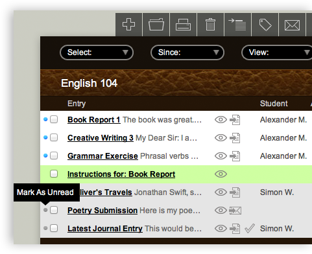Open the Select: dropdown
The width and height of the screenshot is (312, 254).
[x=97, y=52]
